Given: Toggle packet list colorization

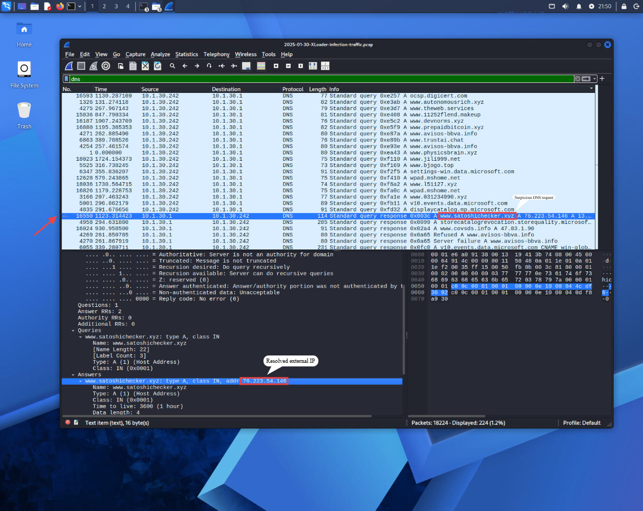Looking at the screenshot, I should (x=261, y=66).
